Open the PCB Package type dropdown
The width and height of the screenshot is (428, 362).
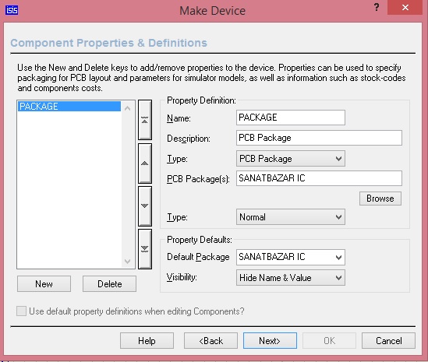pyautogui.click(x=291, y=158)
